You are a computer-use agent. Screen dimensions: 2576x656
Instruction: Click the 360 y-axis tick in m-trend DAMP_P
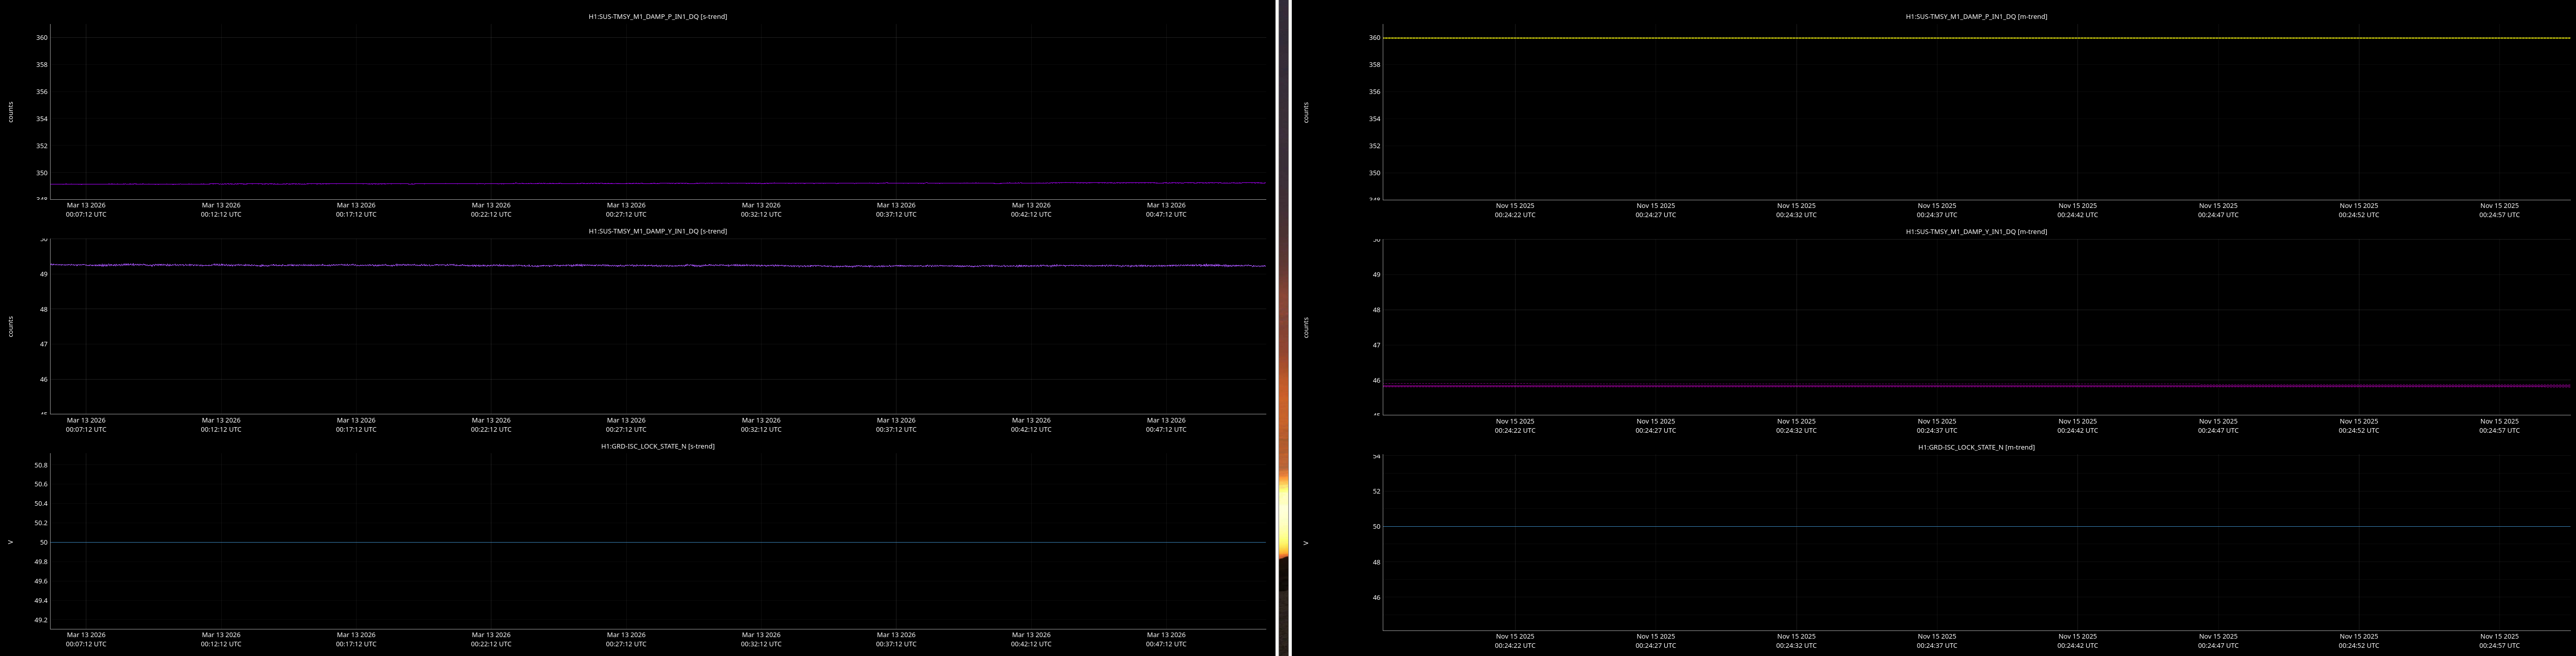coord(1374,38)
